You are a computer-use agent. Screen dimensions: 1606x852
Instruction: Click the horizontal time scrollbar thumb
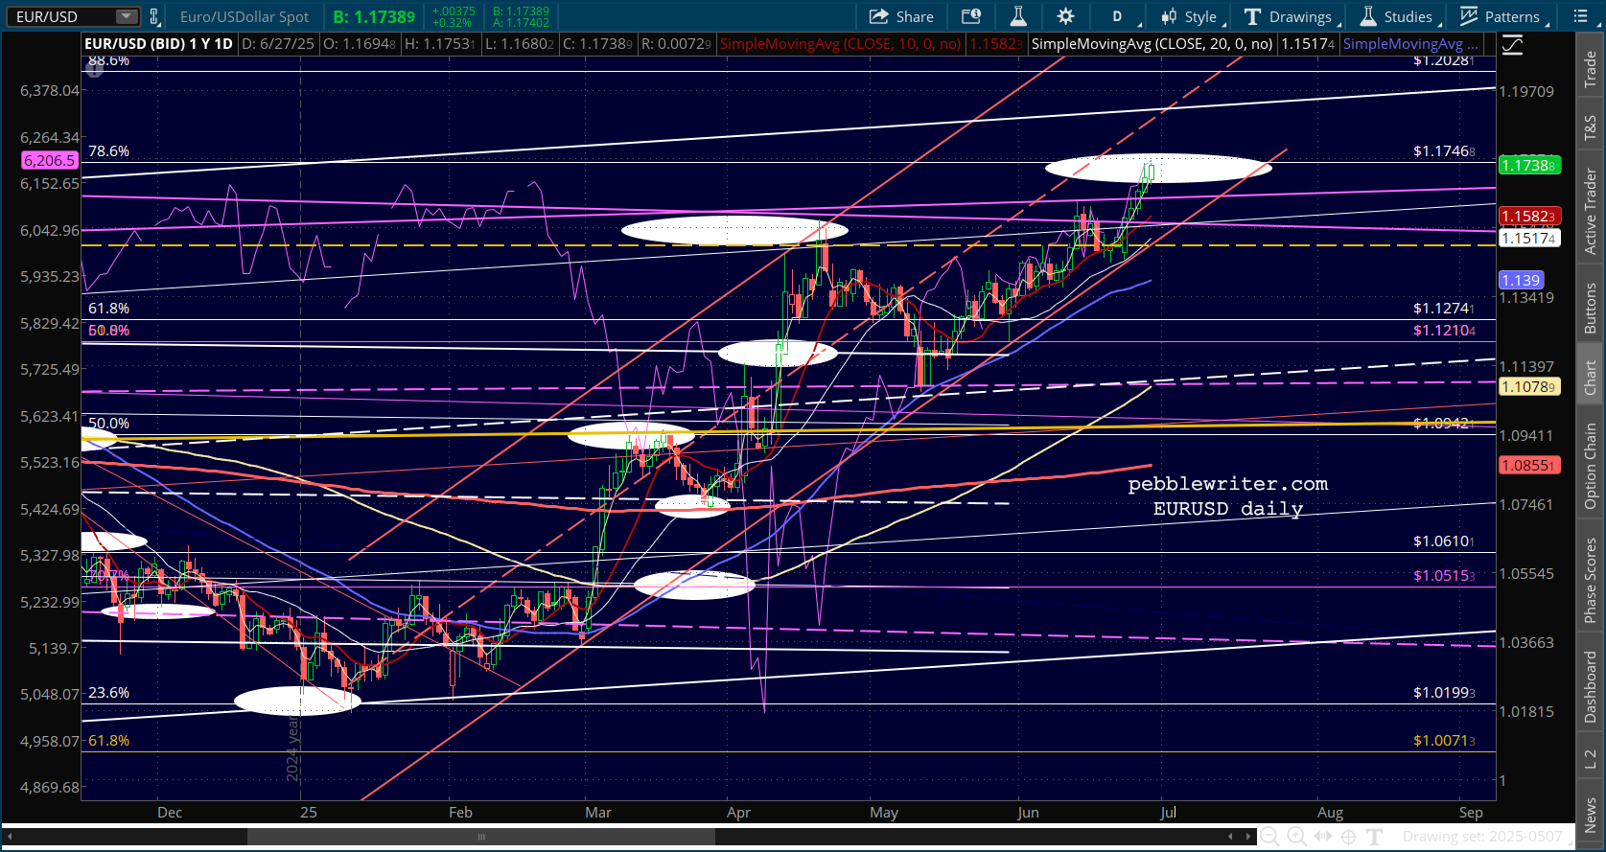click(x=481, y=837)
